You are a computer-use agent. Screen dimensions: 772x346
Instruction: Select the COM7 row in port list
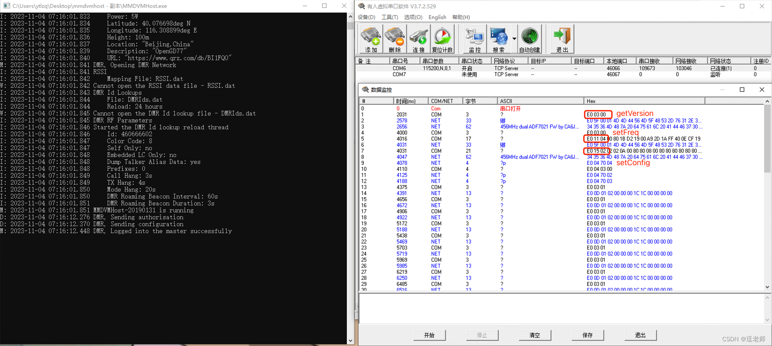click(x=563, y=74)
